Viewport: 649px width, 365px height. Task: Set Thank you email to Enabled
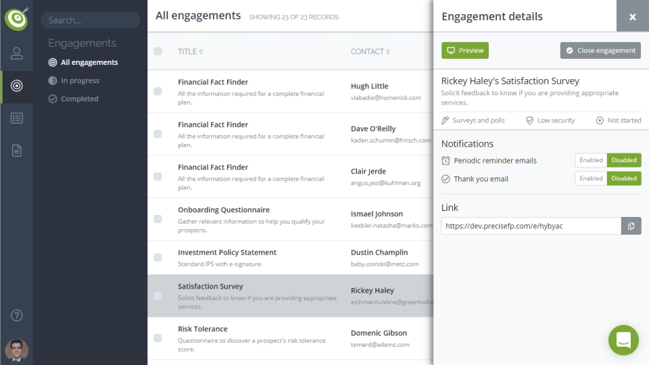[591, 178]
